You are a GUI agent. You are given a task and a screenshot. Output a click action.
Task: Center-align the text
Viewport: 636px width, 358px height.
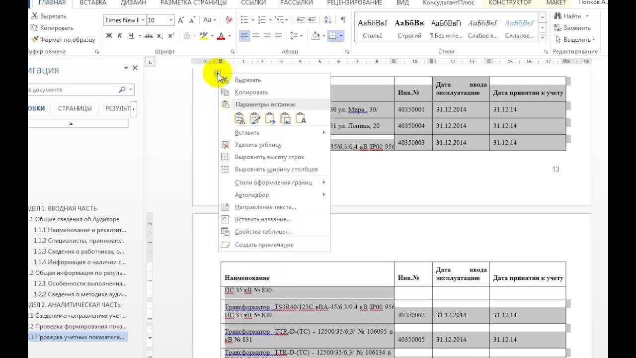256,36
